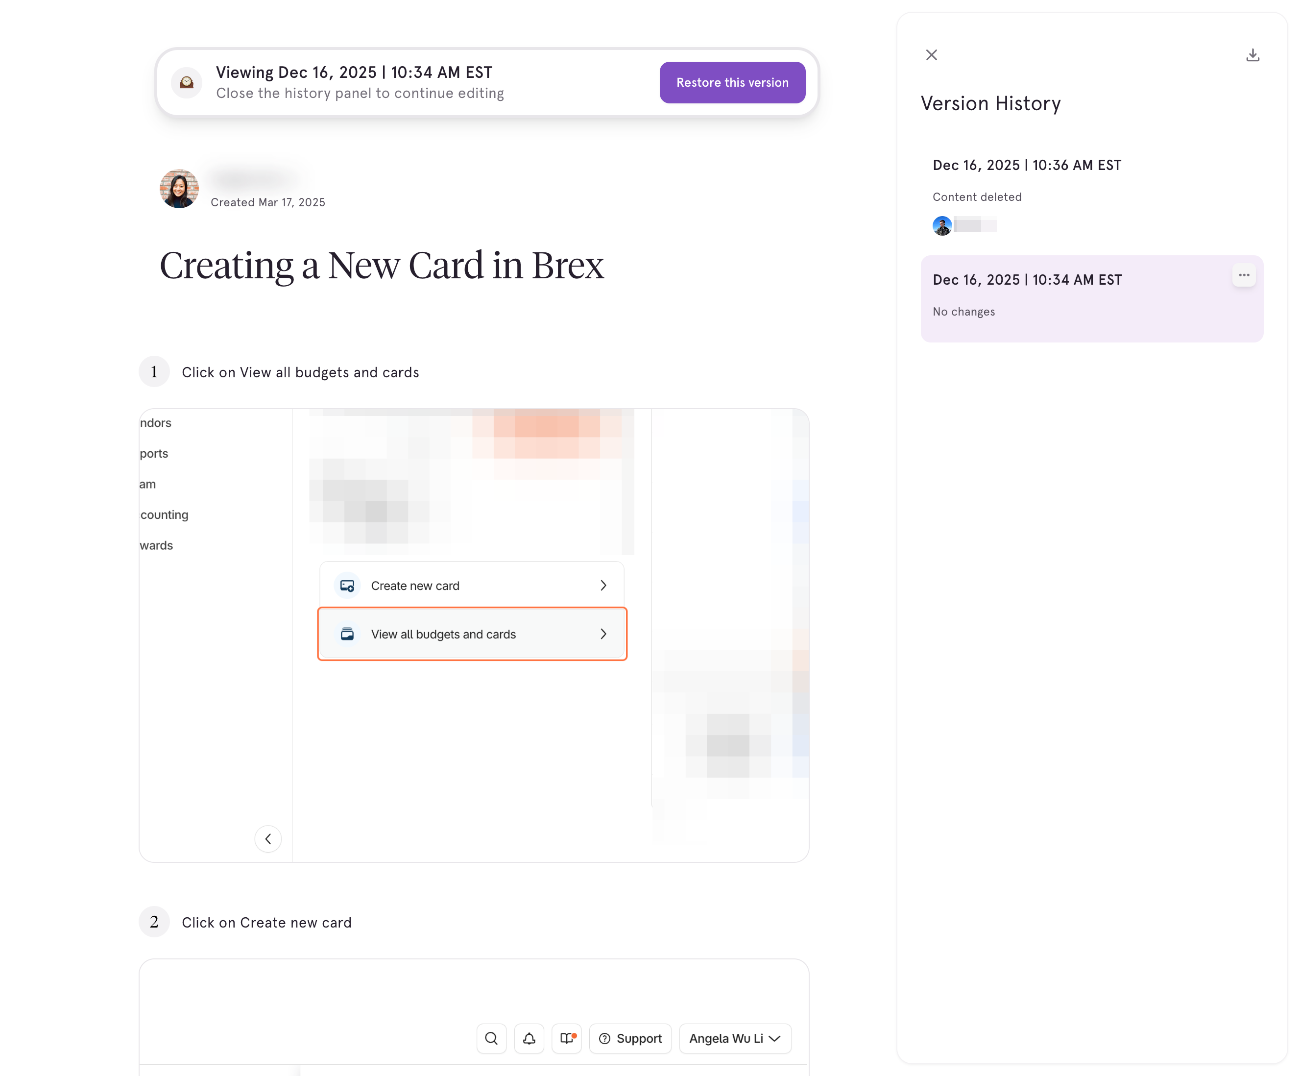The image size is (1300, 1076).
Task: Click the editor avatar under Content deleted
Action: [941, 225]
